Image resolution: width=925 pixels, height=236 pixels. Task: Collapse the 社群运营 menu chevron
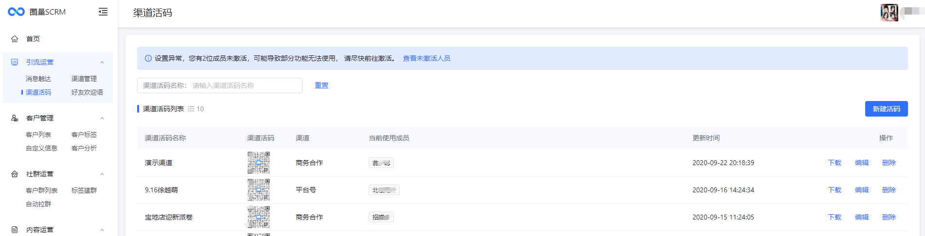102,174
